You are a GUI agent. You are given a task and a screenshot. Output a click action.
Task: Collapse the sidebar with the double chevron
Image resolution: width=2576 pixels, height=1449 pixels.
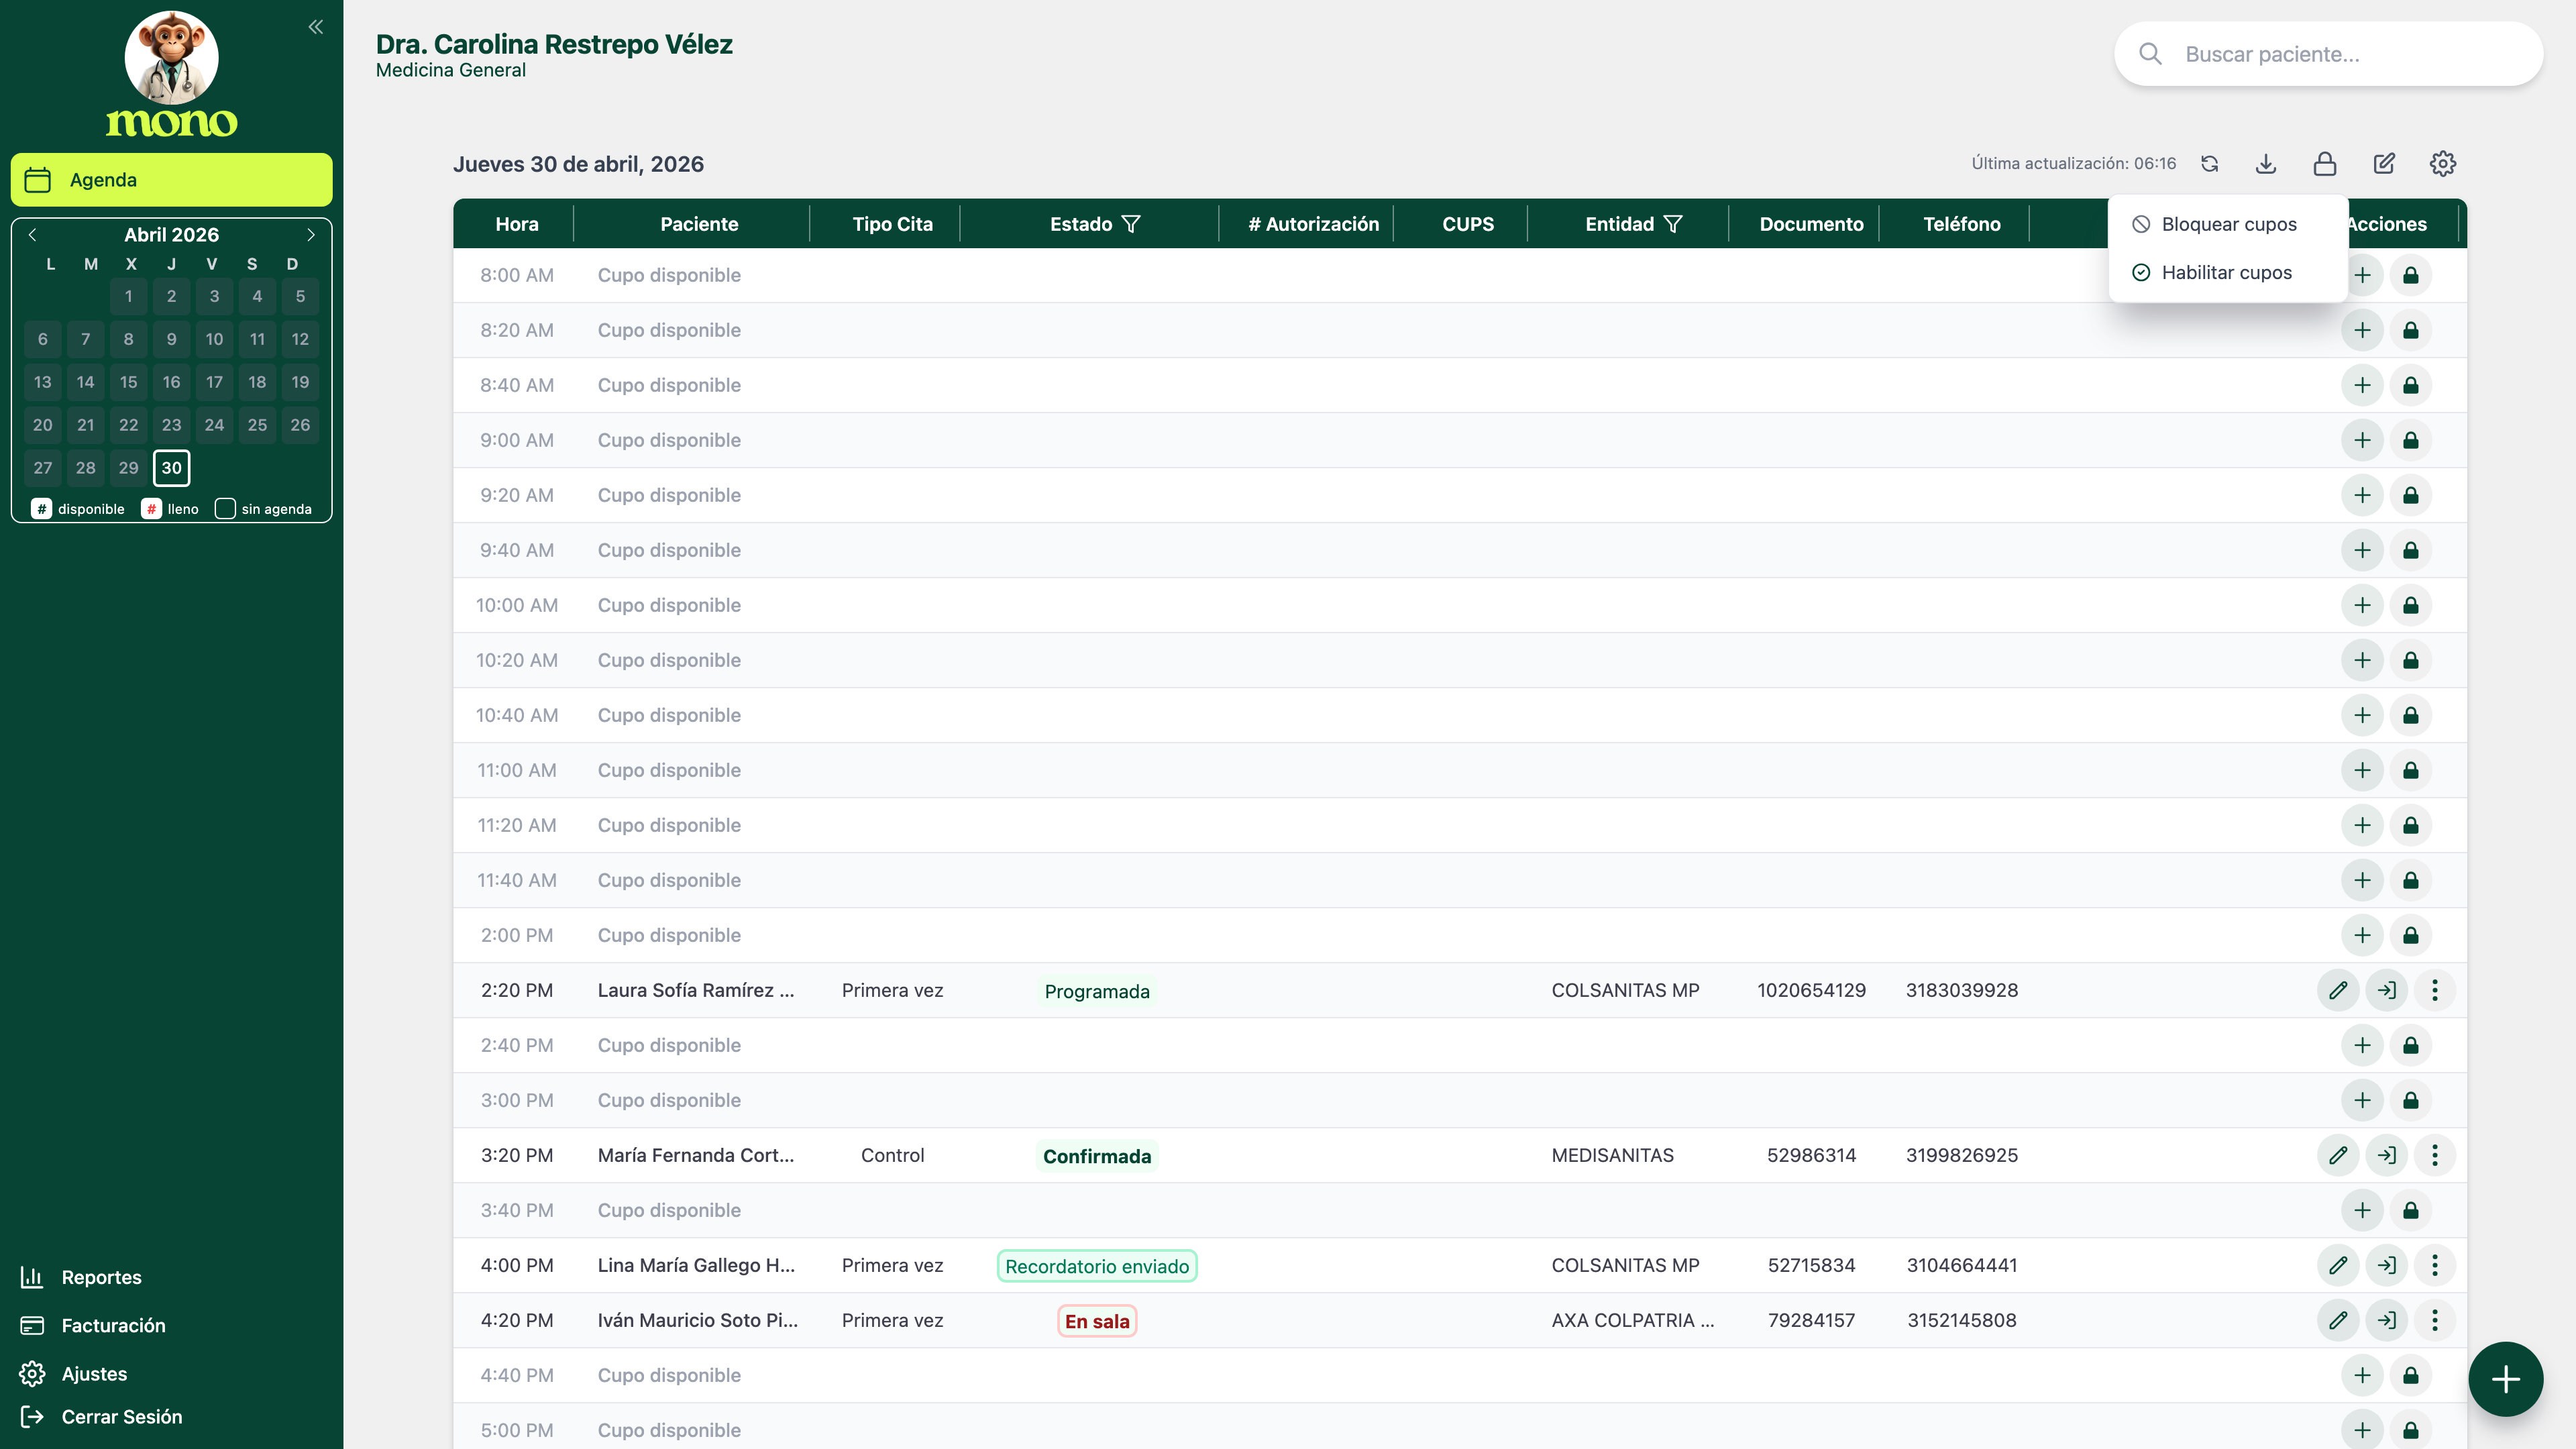point(316,27)
